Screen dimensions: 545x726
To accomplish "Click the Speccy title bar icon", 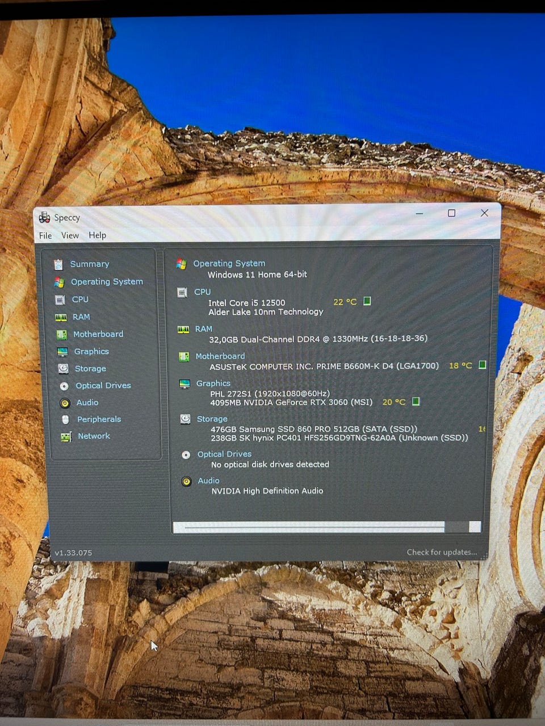I will tap(44, 217).
